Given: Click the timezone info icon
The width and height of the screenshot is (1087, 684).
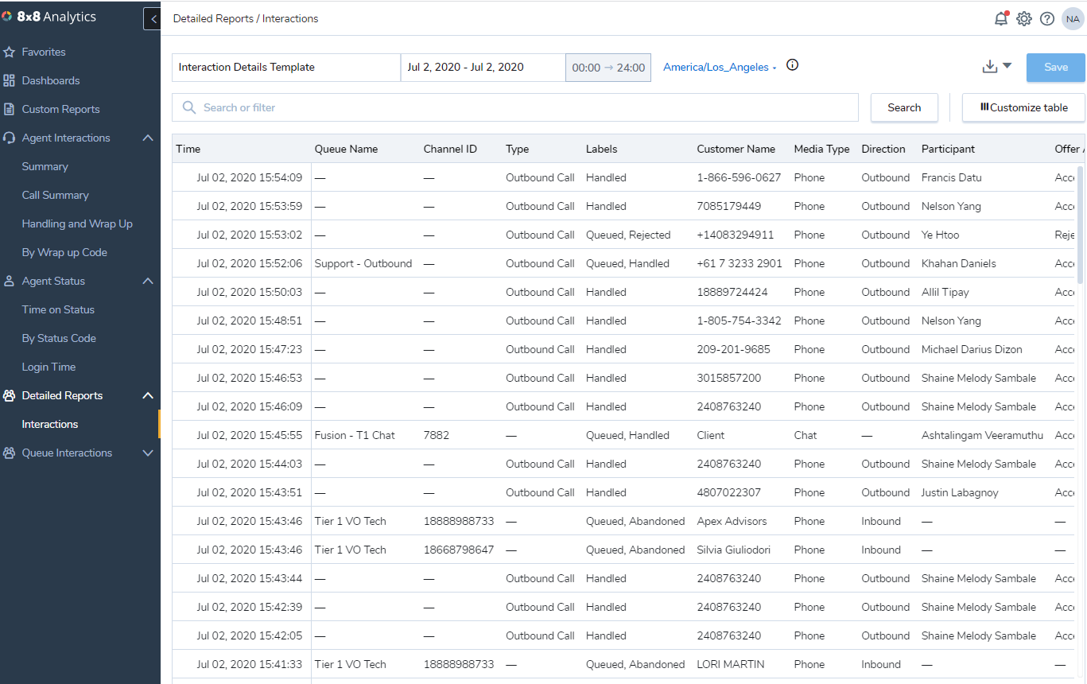Looking at the screenshot, I should (792, 65).
